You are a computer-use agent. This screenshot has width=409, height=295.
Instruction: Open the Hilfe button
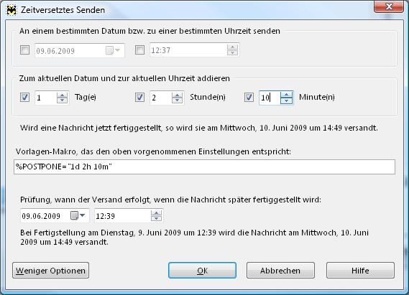(360, 271)
